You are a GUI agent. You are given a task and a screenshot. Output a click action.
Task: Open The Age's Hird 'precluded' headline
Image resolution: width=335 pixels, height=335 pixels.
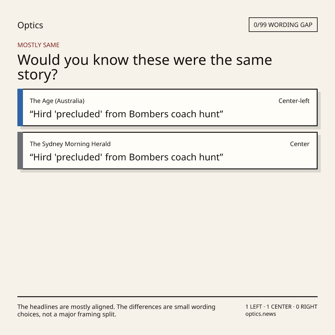click(x=126, y=114)
